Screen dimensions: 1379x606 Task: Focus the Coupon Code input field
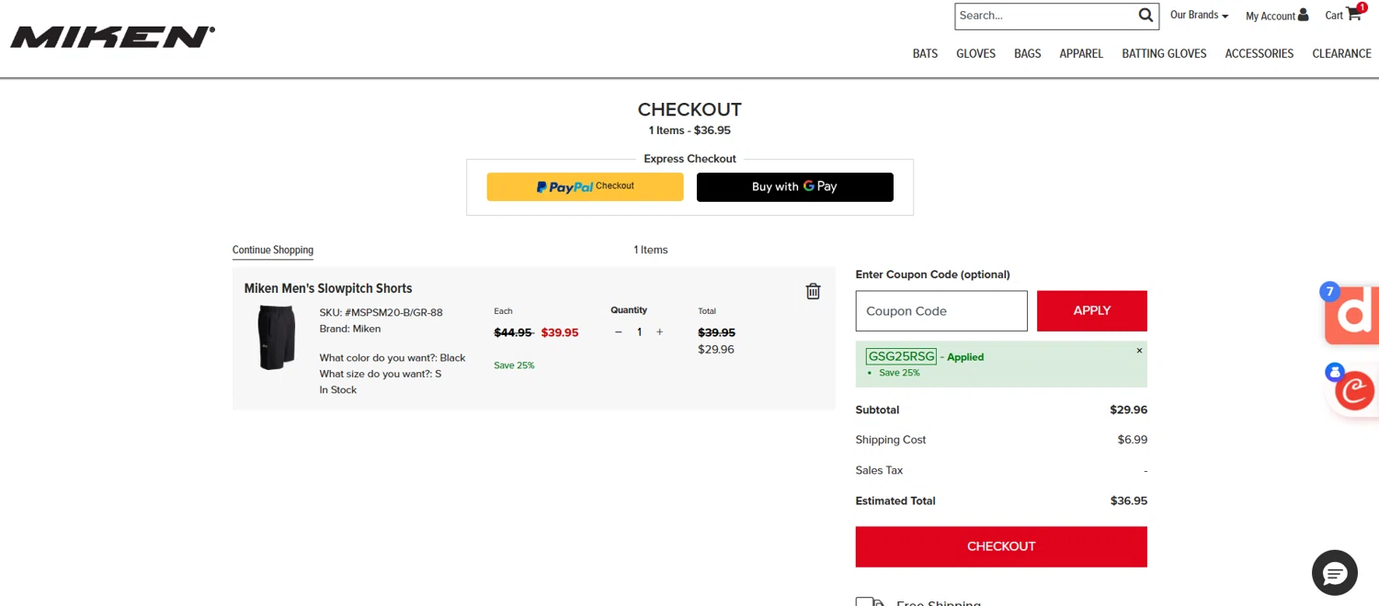[941, 311]
